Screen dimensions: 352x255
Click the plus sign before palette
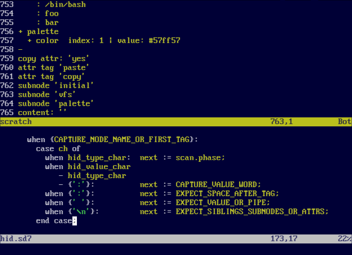click(20, 32)
